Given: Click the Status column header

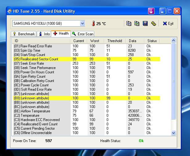Looking at the screenshot, I should click(x=152, y=41).
